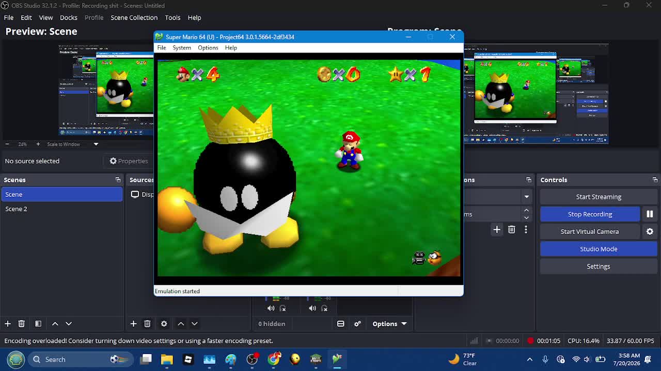Select Scene in the Scenes list
Image resolution: width=661 pixels, height=371 pixels.
tap(62, 194)
